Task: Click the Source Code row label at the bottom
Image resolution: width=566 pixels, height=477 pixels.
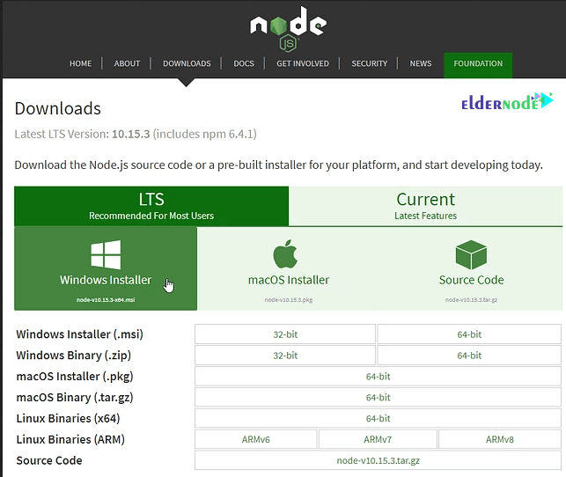Action: [49, 460]
